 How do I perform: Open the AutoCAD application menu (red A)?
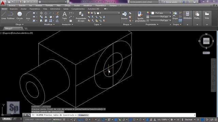pos(3,3)
